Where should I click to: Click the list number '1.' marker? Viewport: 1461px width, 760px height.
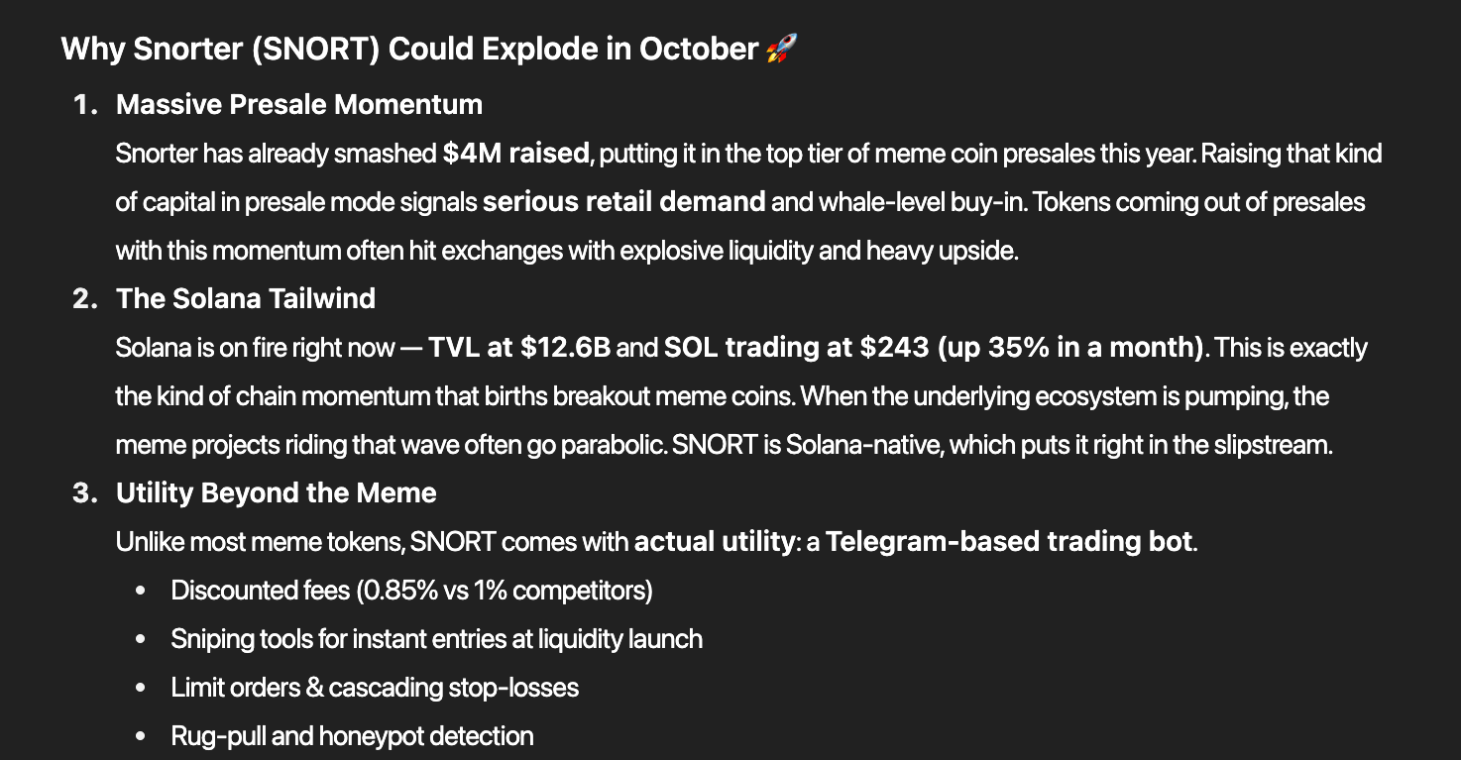pos(86,104)
